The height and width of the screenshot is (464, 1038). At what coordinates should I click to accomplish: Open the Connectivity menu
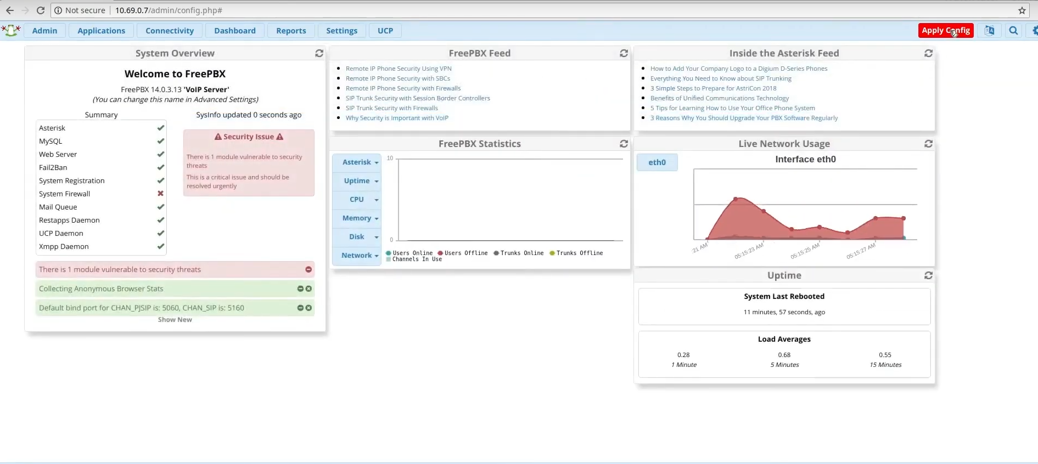[x=170, y=31]
